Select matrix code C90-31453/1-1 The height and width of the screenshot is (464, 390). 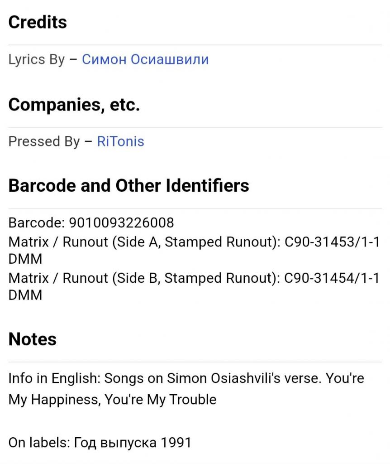[x=332, y=242]
